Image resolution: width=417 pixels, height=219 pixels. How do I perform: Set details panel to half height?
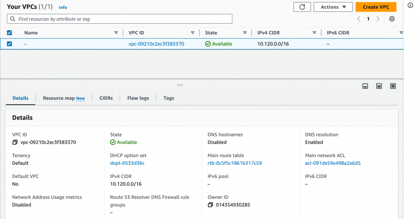pos(379,86)
